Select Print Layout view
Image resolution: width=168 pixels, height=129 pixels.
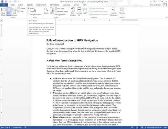click(x=9, y=12)
